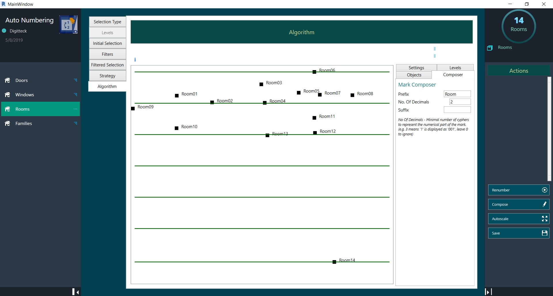This screenshot has width=553, height=296.
Task: Click the Digitteck user name
Action: [x=18, y=31]
